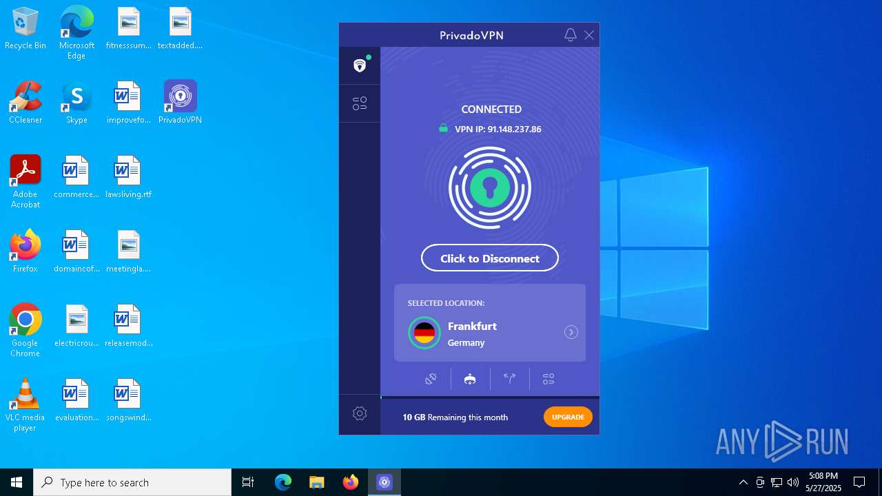Viewport: 882px width, 496px height.
Task: Open the Windows Start menu
Action: point(17,482)
